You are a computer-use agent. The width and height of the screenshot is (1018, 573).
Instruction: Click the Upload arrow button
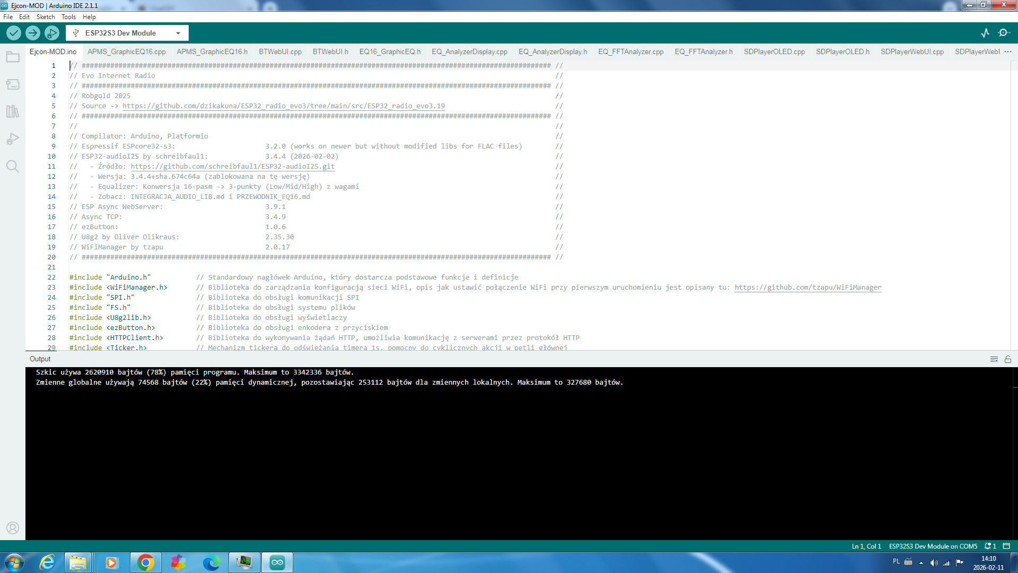click(32, 33)
